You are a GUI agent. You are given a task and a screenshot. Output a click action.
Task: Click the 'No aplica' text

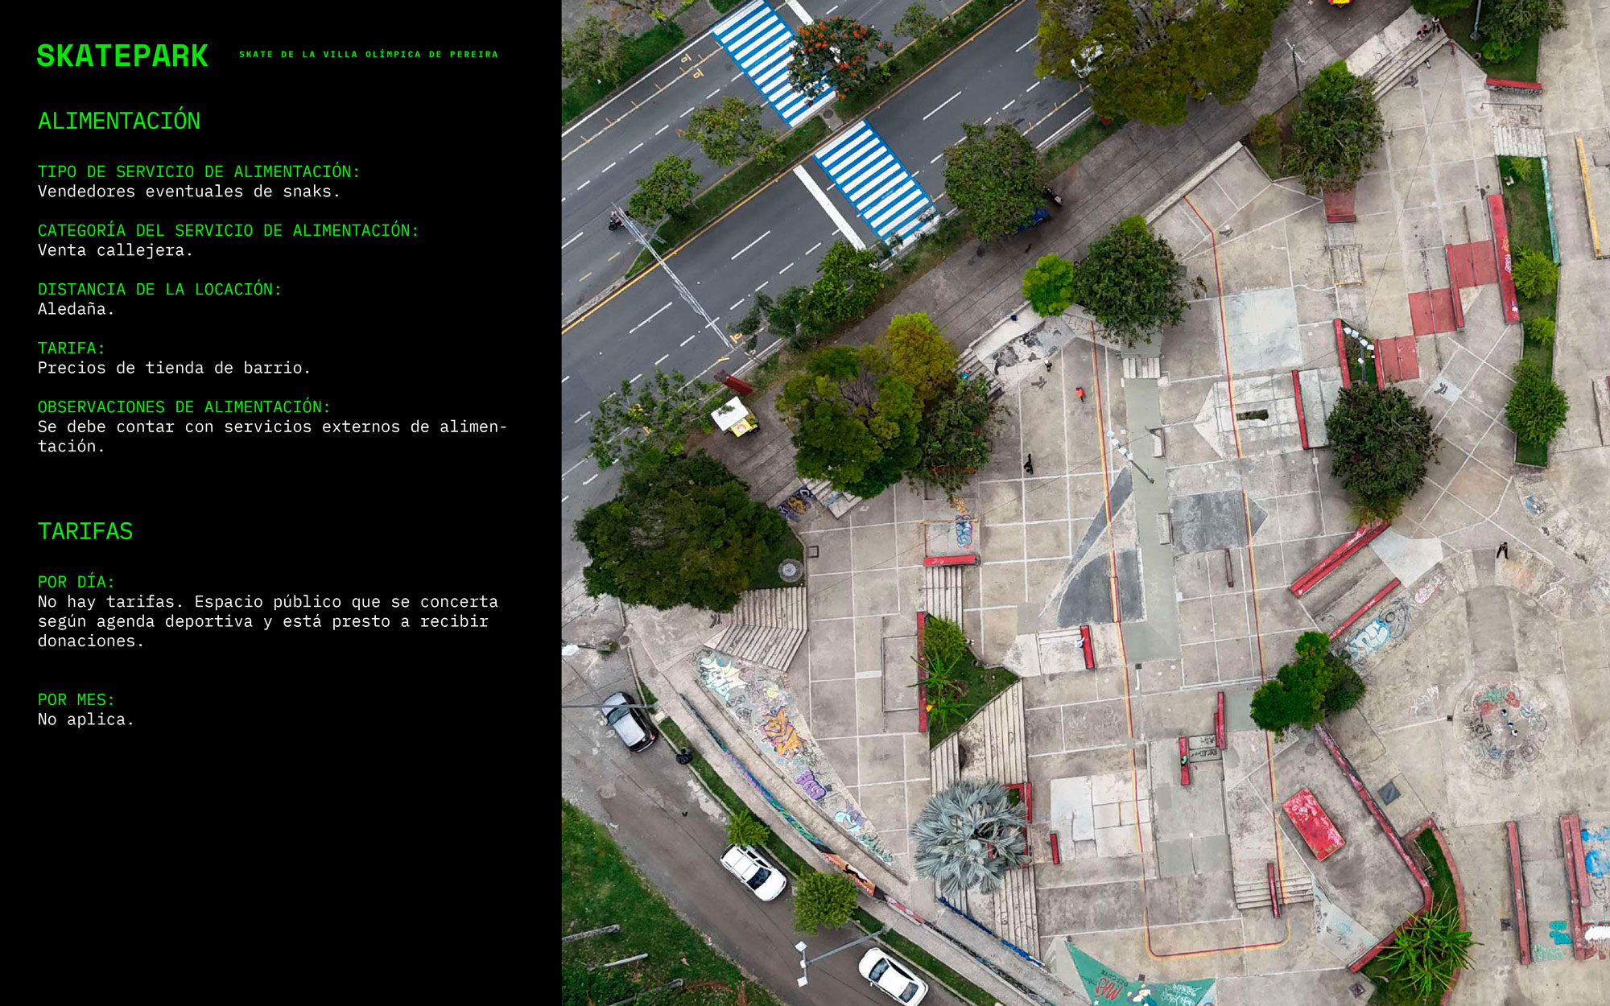(x=85, y=719)
